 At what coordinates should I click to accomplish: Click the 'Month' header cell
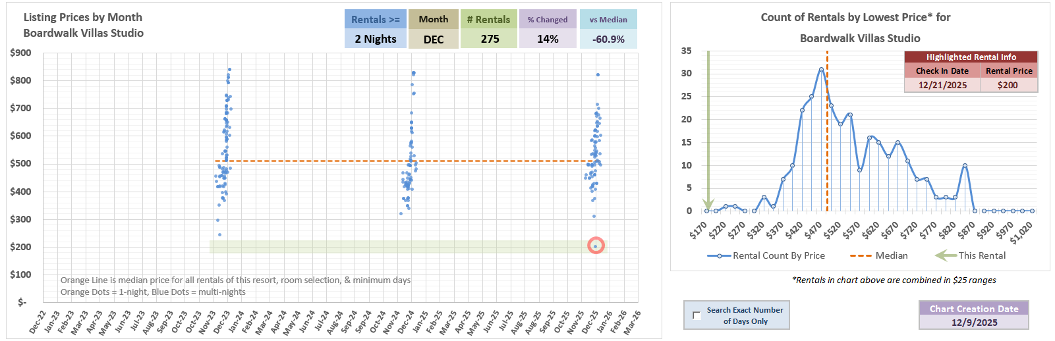pos(433,19)
